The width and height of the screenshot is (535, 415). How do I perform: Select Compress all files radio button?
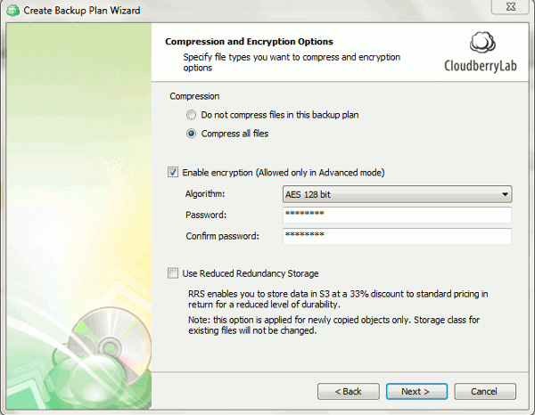[x=191, y=134]
